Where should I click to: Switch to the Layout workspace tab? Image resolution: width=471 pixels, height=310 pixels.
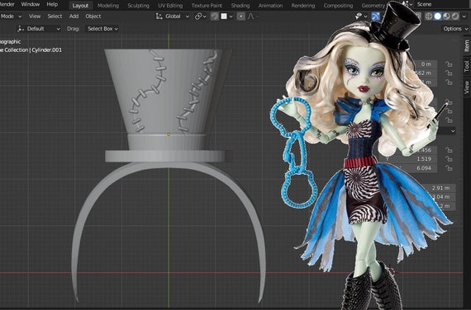80,6
